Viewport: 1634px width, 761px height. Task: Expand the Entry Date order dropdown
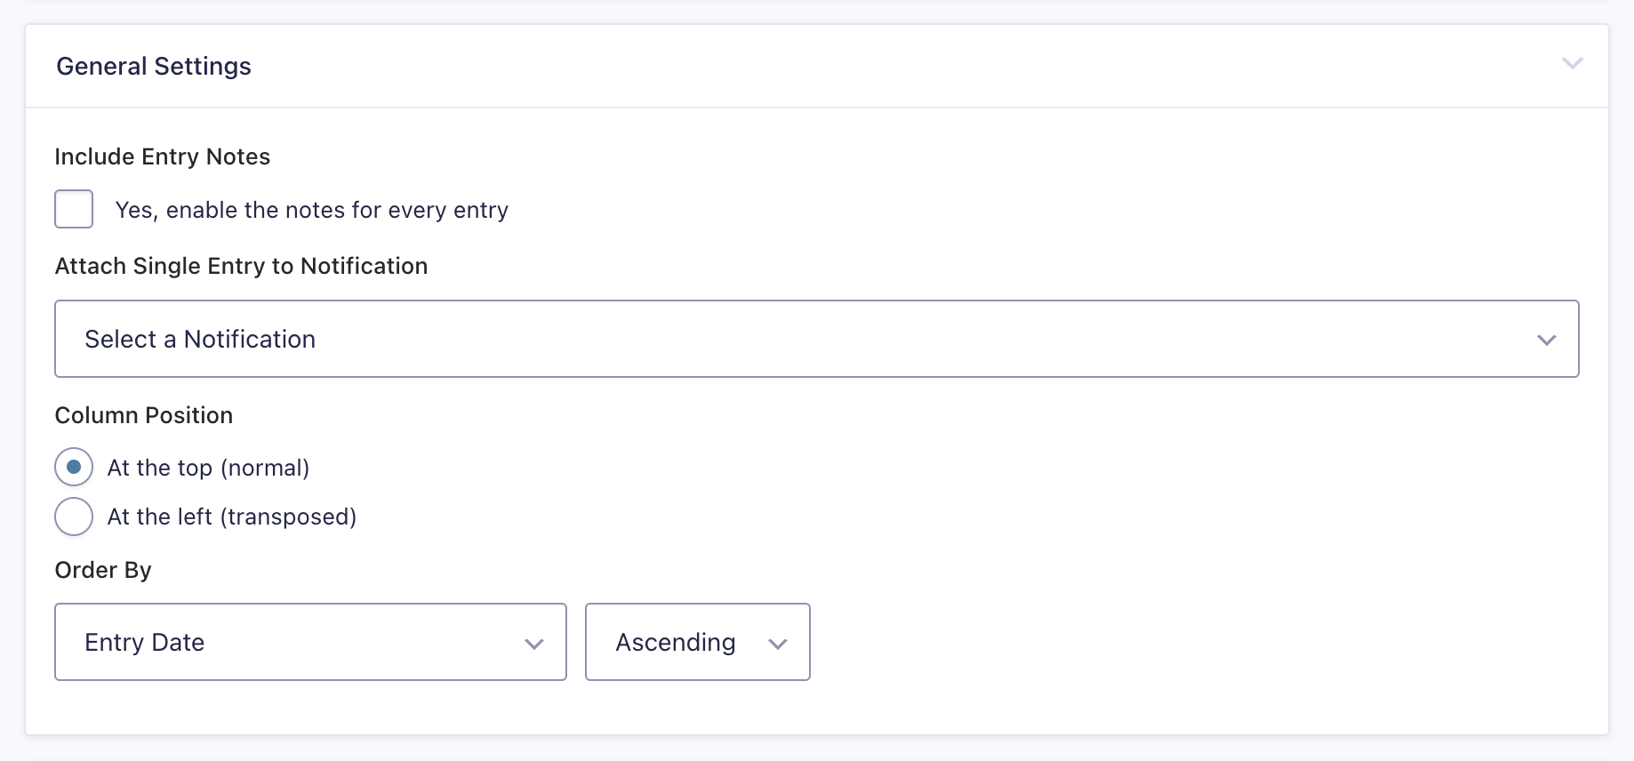click(x=310, y=642)
